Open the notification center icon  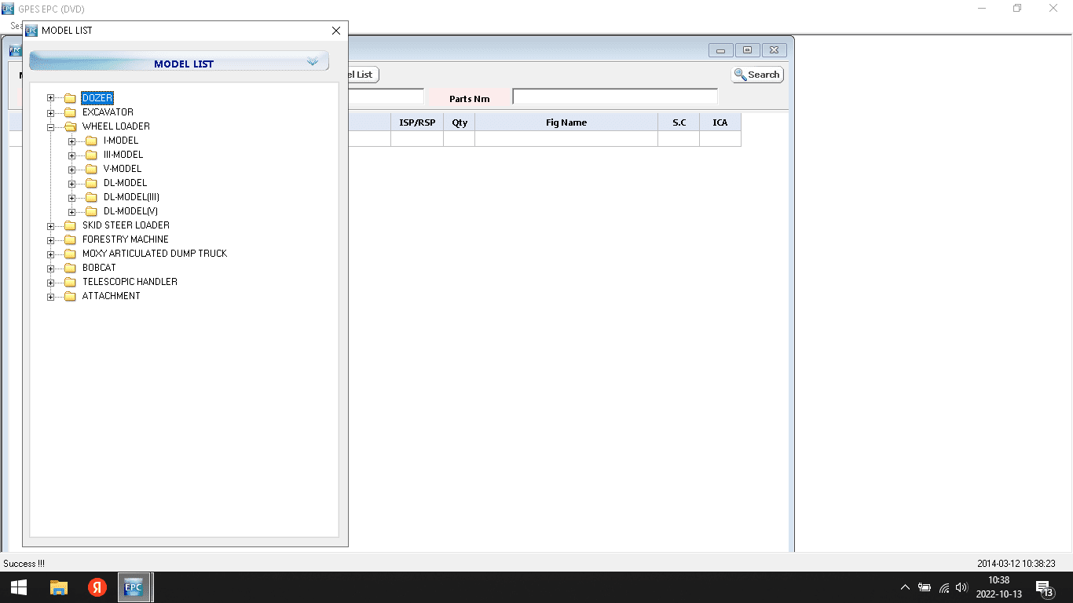[1044, 587]
